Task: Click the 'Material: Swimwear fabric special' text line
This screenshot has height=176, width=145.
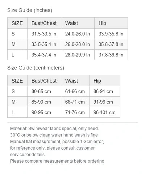Action: click(x=54, y=129)
